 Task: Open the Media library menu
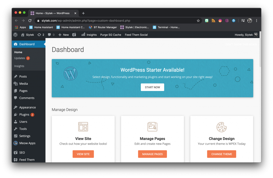point(29,84)
